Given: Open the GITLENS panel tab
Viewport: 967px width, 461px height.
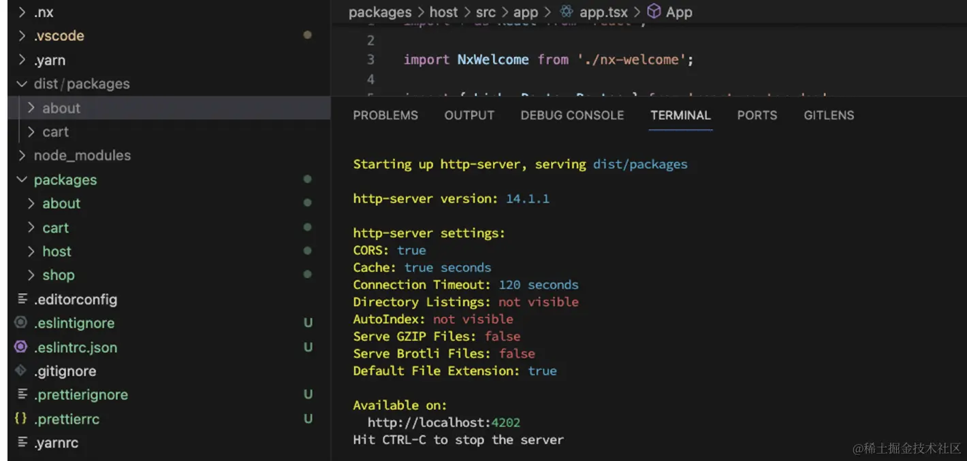Looking at the screenshot, I should pyautogui.click(x=828, y=115).
